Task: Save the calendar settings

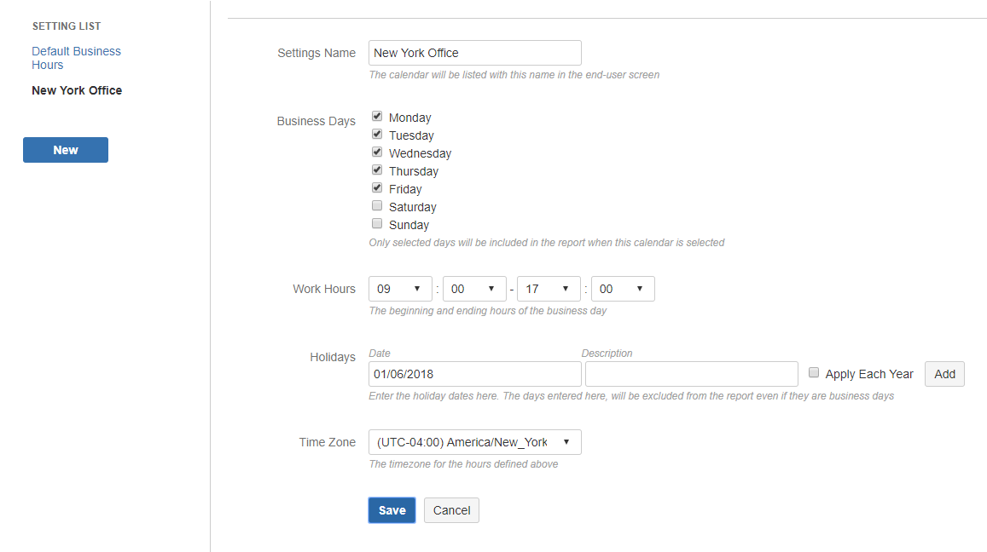Action: 392,510
